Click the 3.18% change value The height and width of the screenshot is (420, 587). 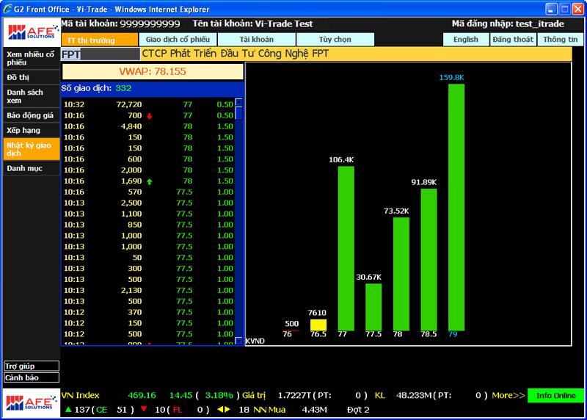(x=219, y=395)
